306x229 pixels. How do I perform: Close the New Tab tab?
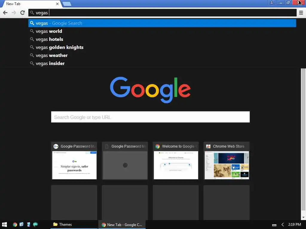coord(57,4)
